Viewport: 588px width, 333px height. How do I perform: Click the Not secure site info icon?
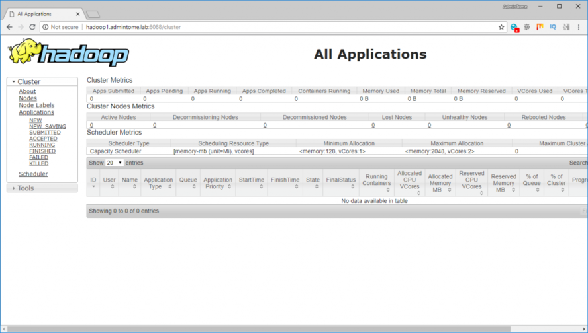[46, 27]
